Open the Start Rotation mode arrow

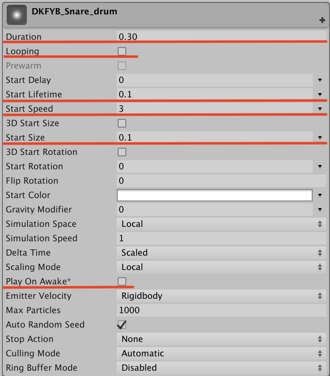(x=319, y=166)
